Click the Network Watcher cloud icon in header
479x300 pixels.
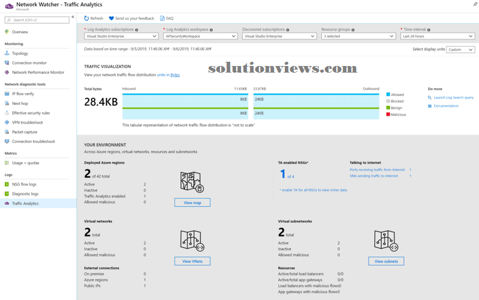pyautogui.click(x=9, y=6)
